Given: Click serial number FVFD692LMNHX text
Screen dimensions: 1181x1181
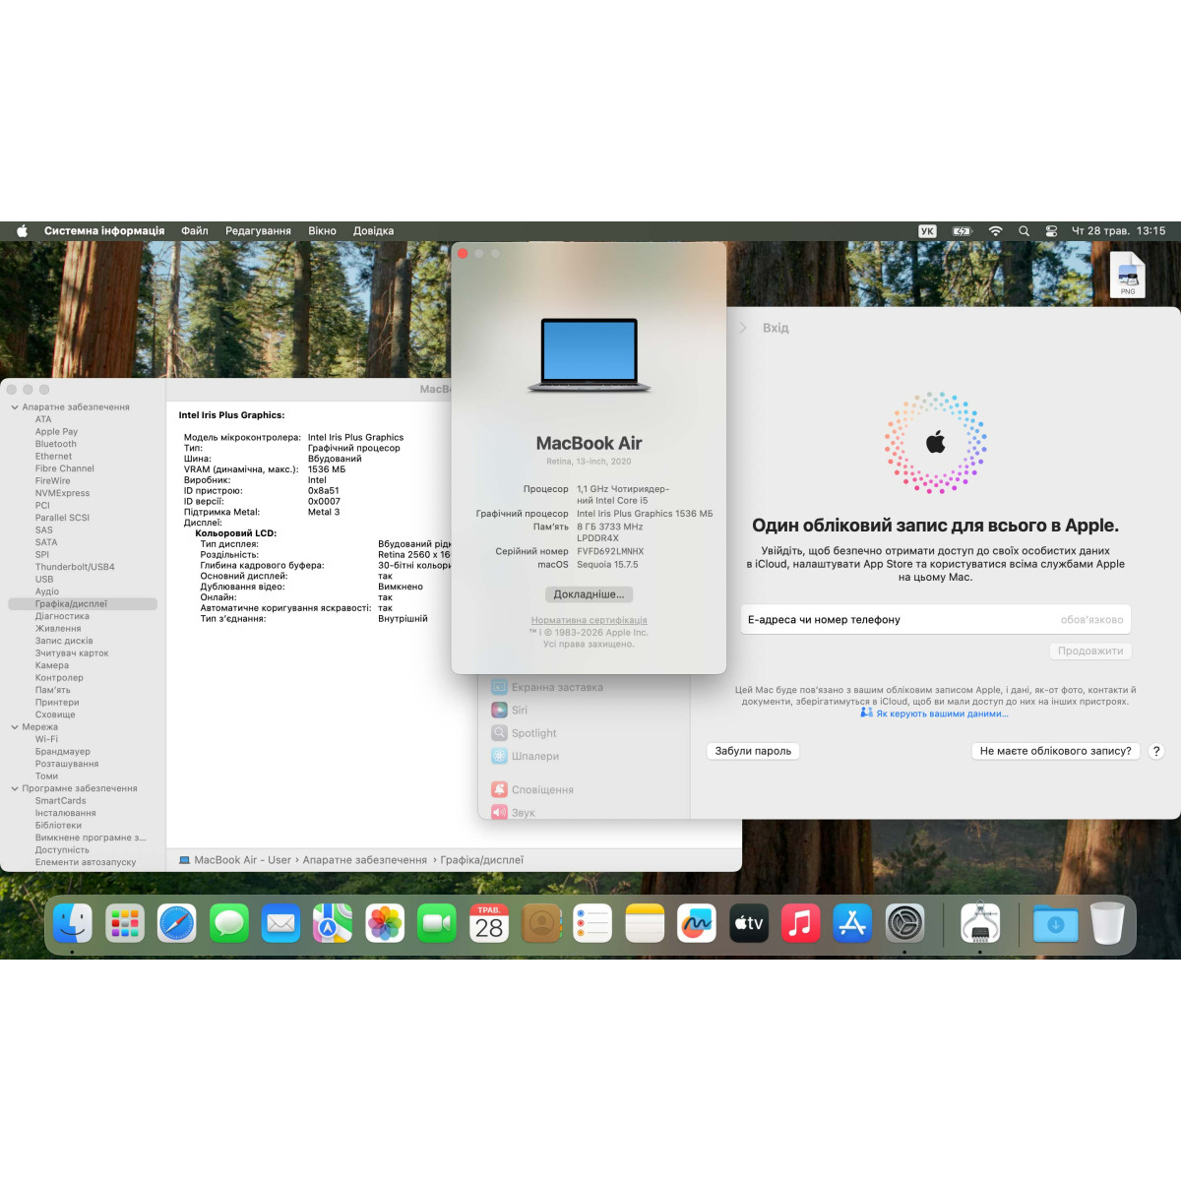Looking at the screenshot, I should (610, 552).
